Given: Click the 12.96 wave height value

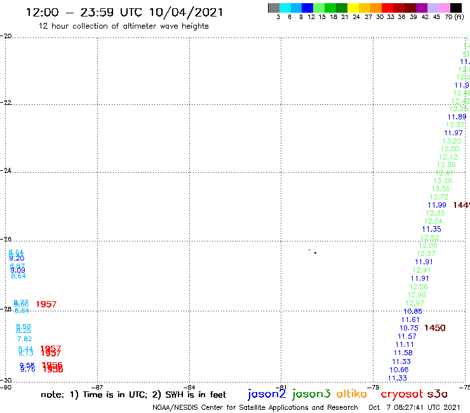Looking at the screenshot, I should (417, 295).
